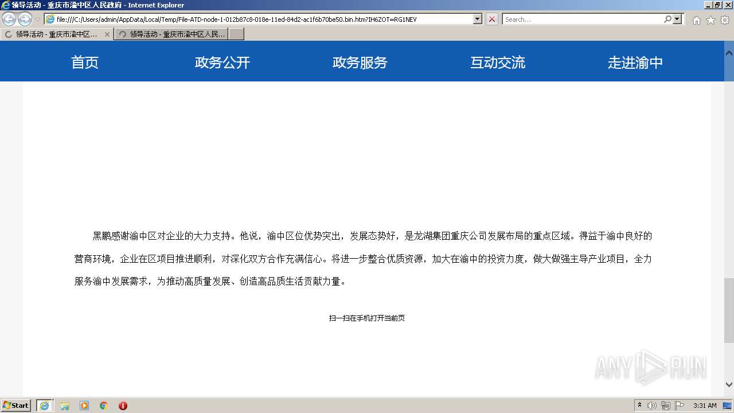Click the 扫一扫在手机打开当前页 text
The image size is (734, 413).
367,318
